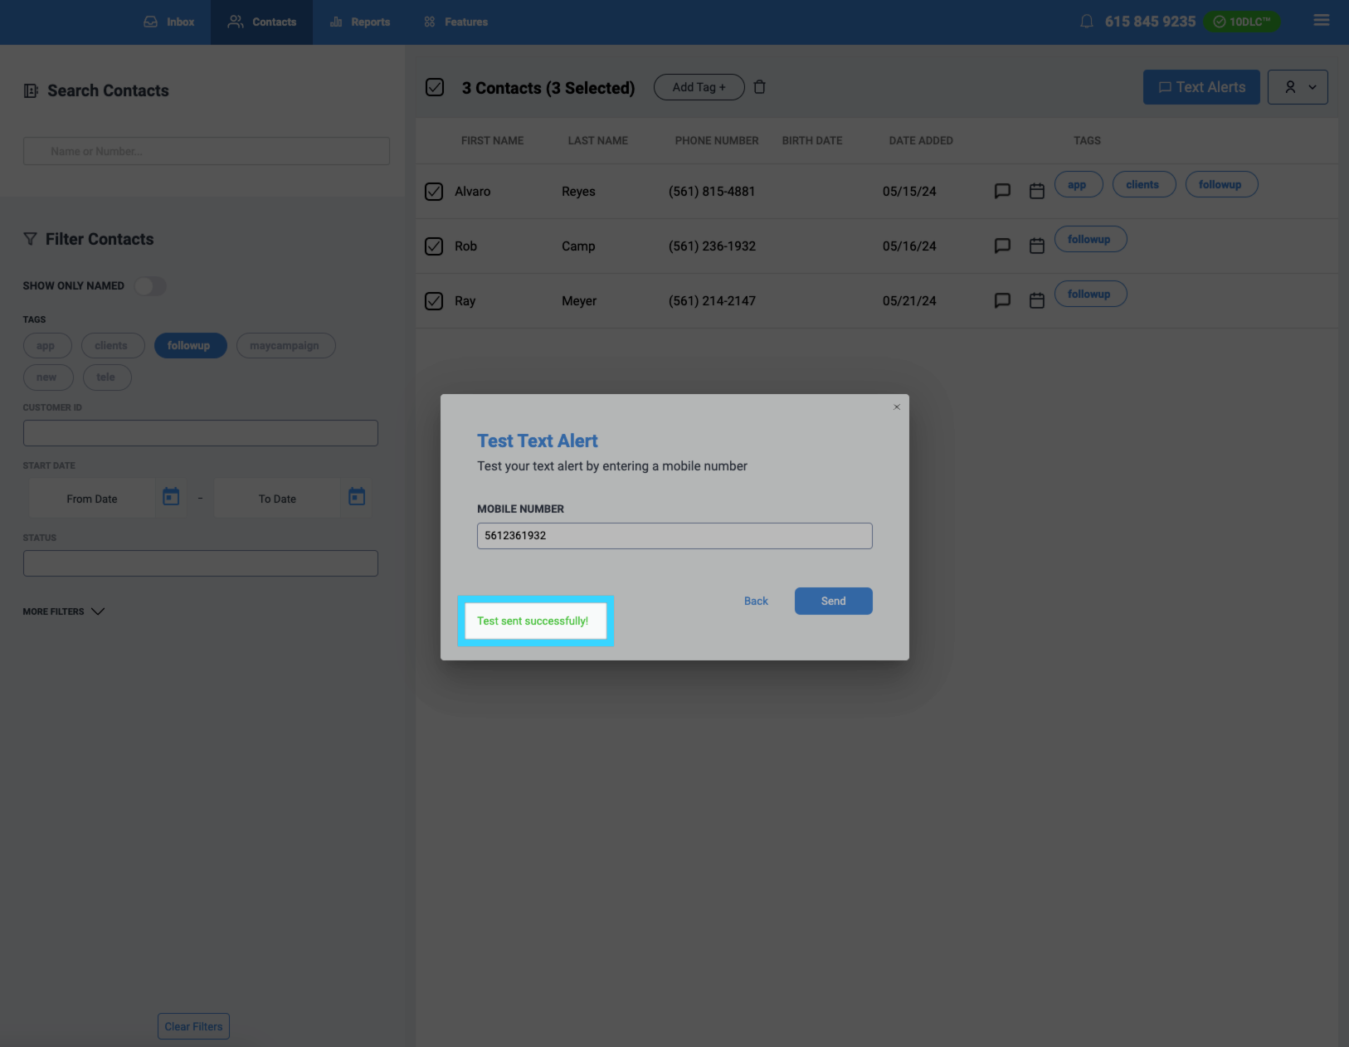Screen dimensions: 1349x1047
Task: Open the Status filter dropdown
Action: (200, 563)
